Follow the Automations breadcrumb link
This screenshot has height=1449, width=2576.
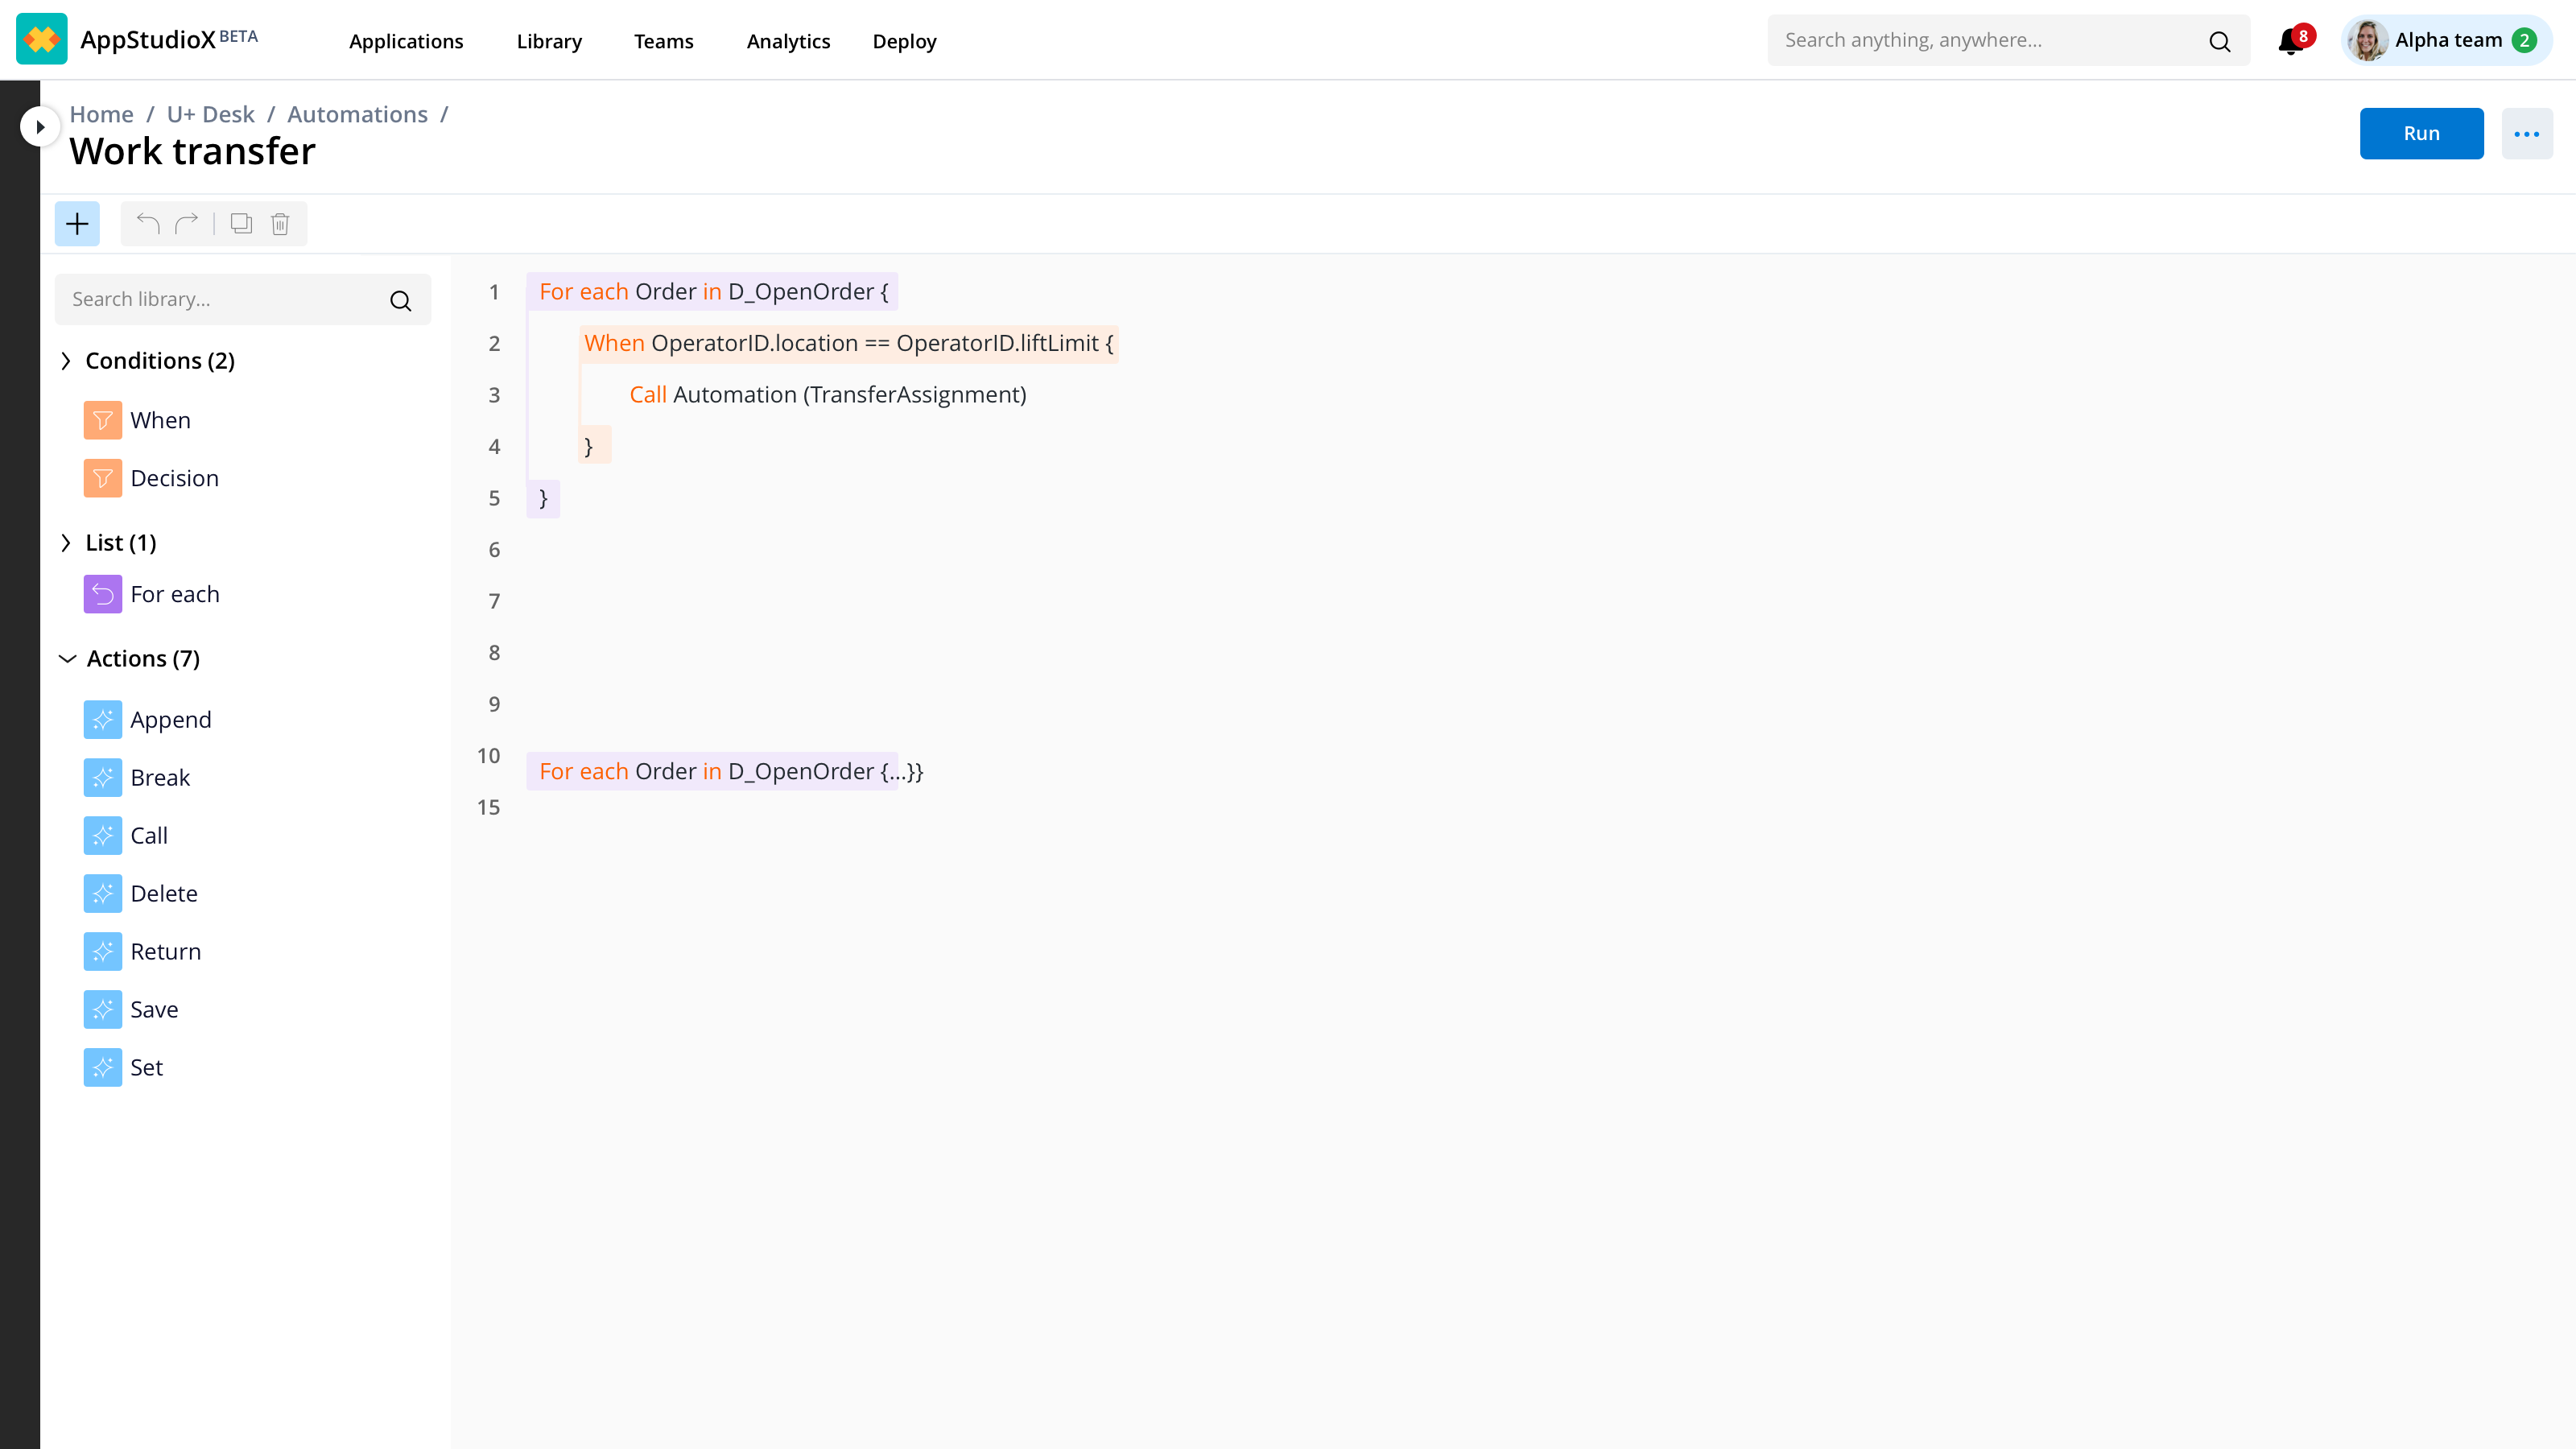coord(357,114)
